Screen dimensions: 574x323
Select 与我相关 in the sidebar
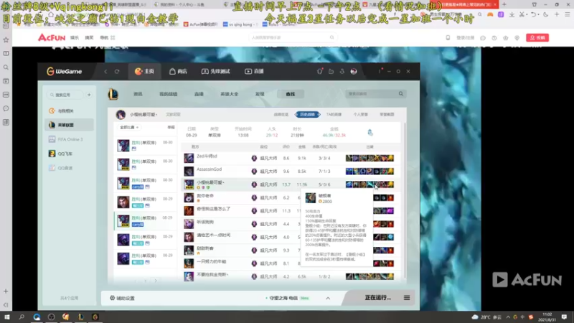click(x=69, y=111)
